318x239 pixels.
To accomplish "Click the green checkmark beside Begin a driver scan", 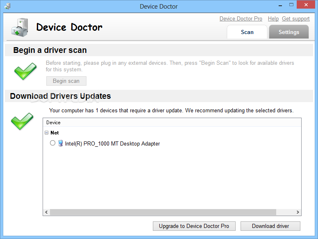I will point(25,71).
